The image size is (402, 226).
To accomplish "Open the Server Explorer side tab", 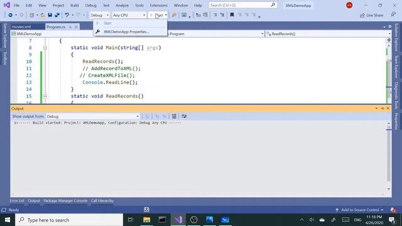I will (x=5, y=36).
